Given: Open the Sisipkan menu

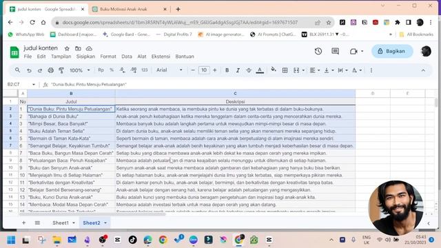Looking at the screenshot, I should pos(85,56).
